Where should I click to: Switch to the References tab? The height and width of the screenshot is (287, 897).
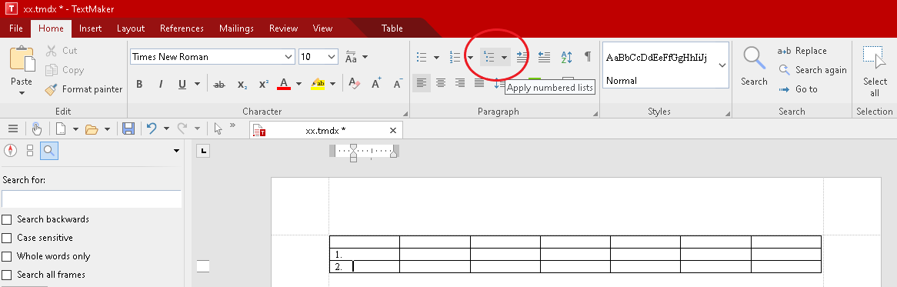click(x=182, y=28)
